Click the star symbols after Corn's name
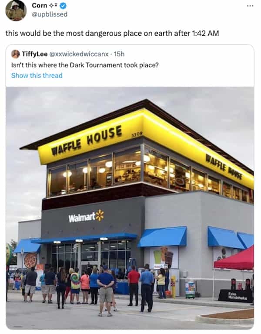The height and width of the screenshot is (334, 261). click(54, 6)
